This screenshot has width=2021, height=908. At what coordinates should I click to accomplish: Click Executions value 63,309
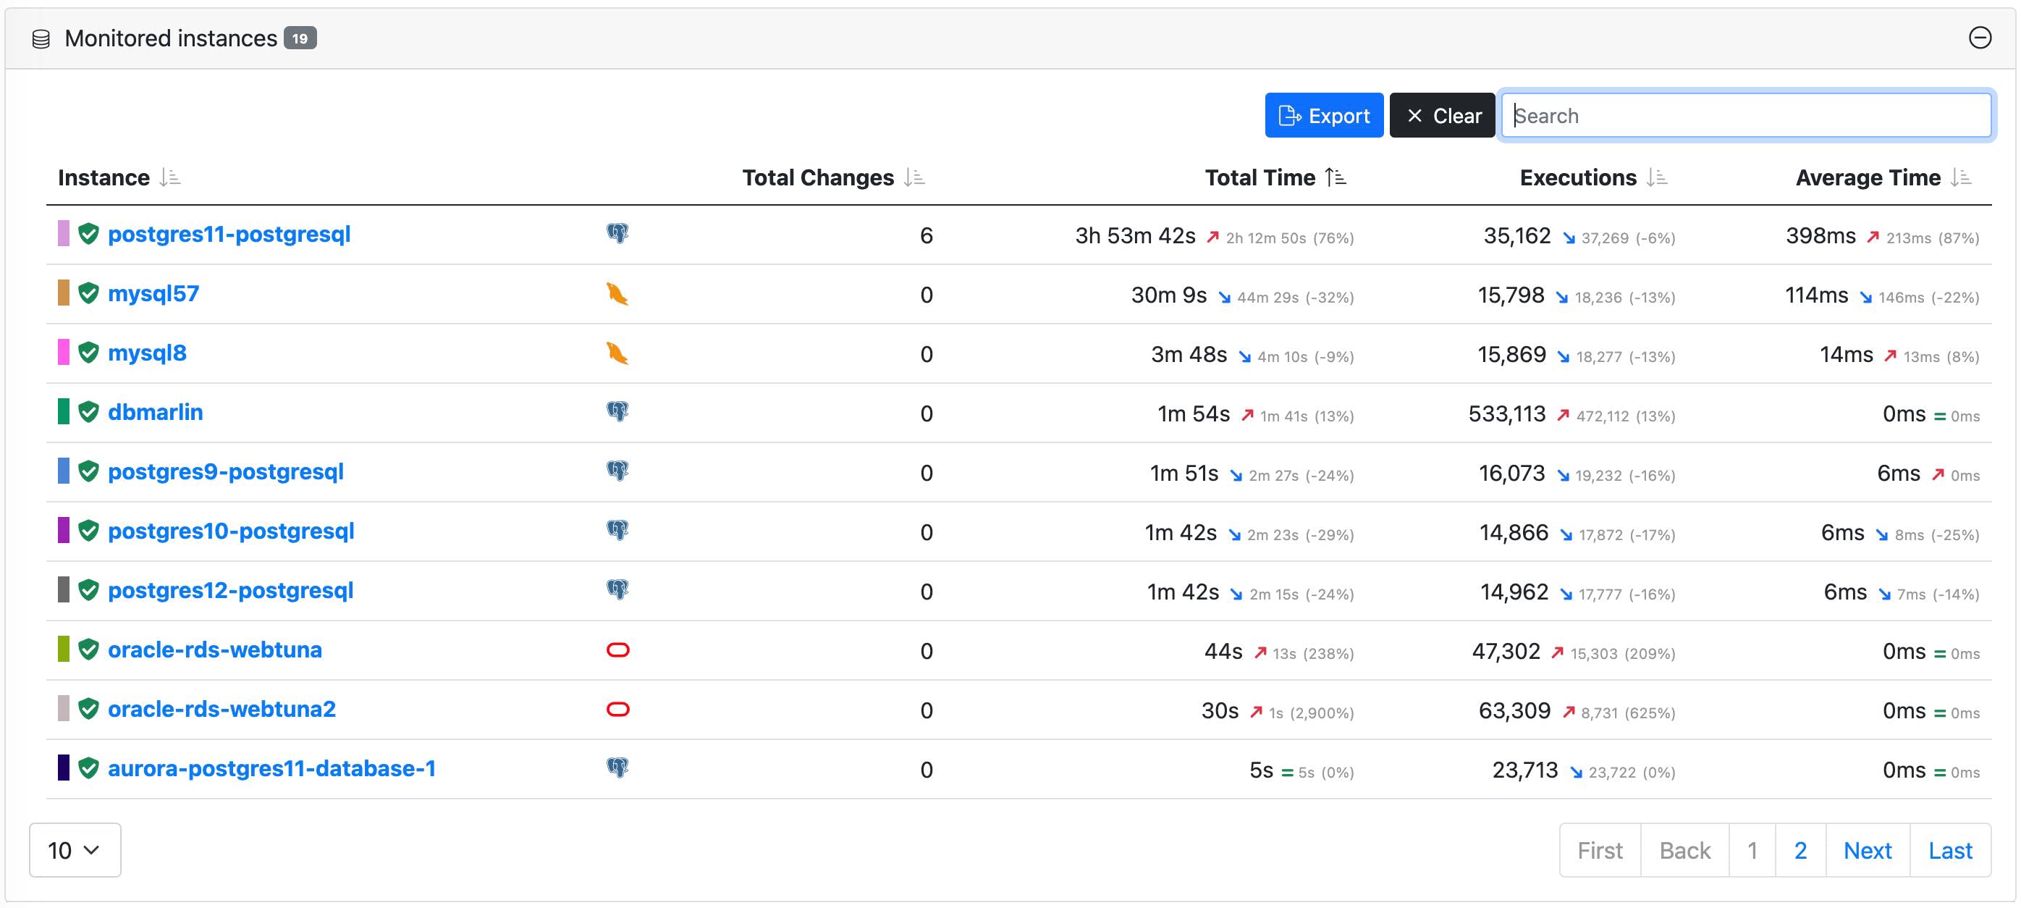tap(1514, 710)
